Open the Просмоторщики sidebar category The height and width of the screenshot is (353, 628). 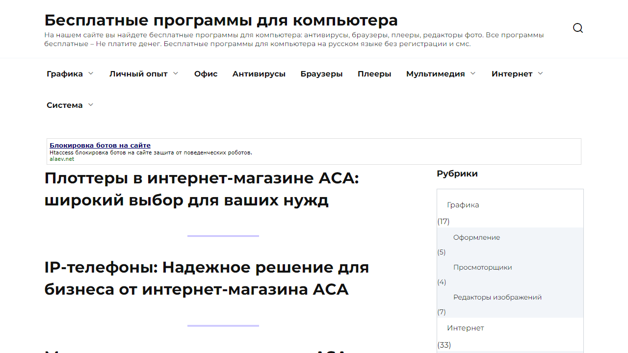[483, 267]
